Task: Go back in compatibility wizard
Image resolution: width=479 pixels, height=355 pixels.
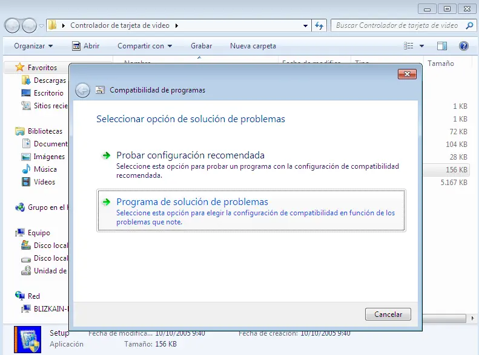Action: pos(82,90)
